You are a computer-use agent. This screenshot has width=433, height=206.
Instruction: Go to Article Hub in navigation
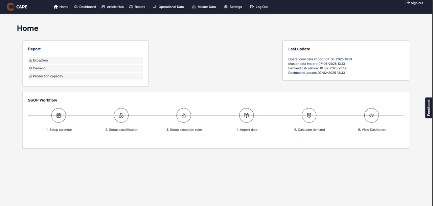(113, 7)
